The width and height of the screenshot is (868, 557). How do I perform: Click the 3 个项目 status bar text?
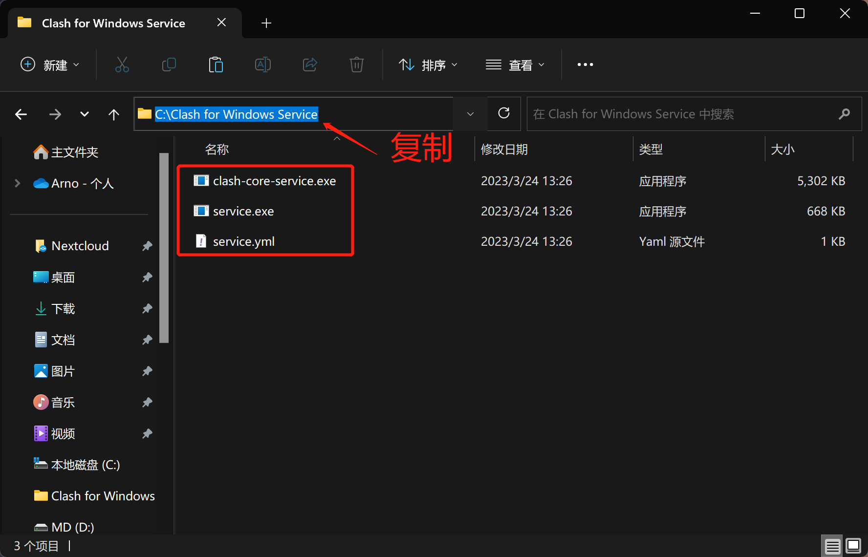[x=36, y=546]
